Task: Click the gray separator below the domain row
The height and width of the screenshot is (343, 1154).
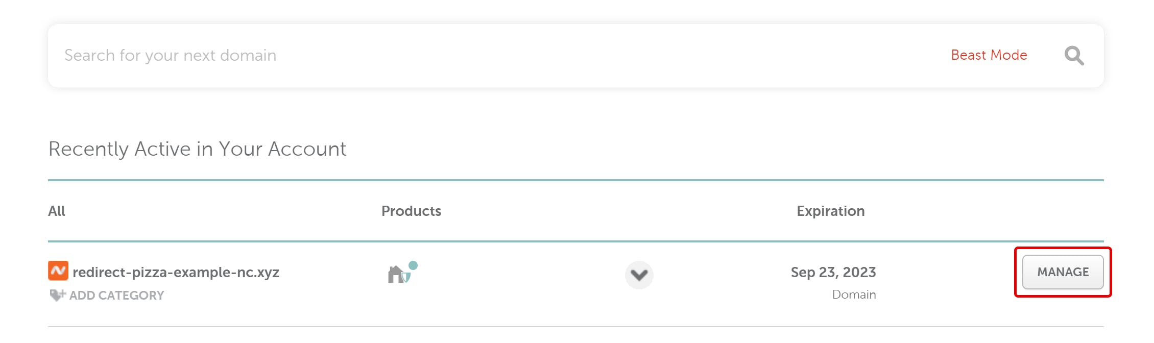Action: (x=575, y=327)
